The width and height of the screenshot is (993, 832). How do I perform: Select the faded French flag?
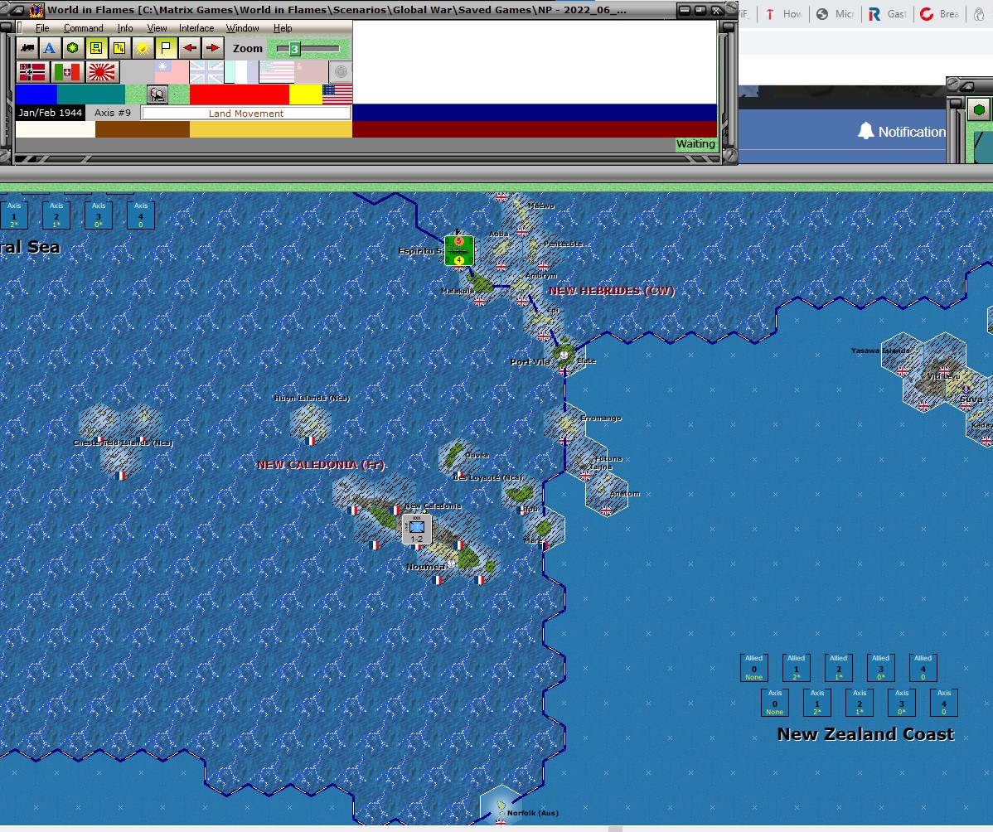pos(240,72)
